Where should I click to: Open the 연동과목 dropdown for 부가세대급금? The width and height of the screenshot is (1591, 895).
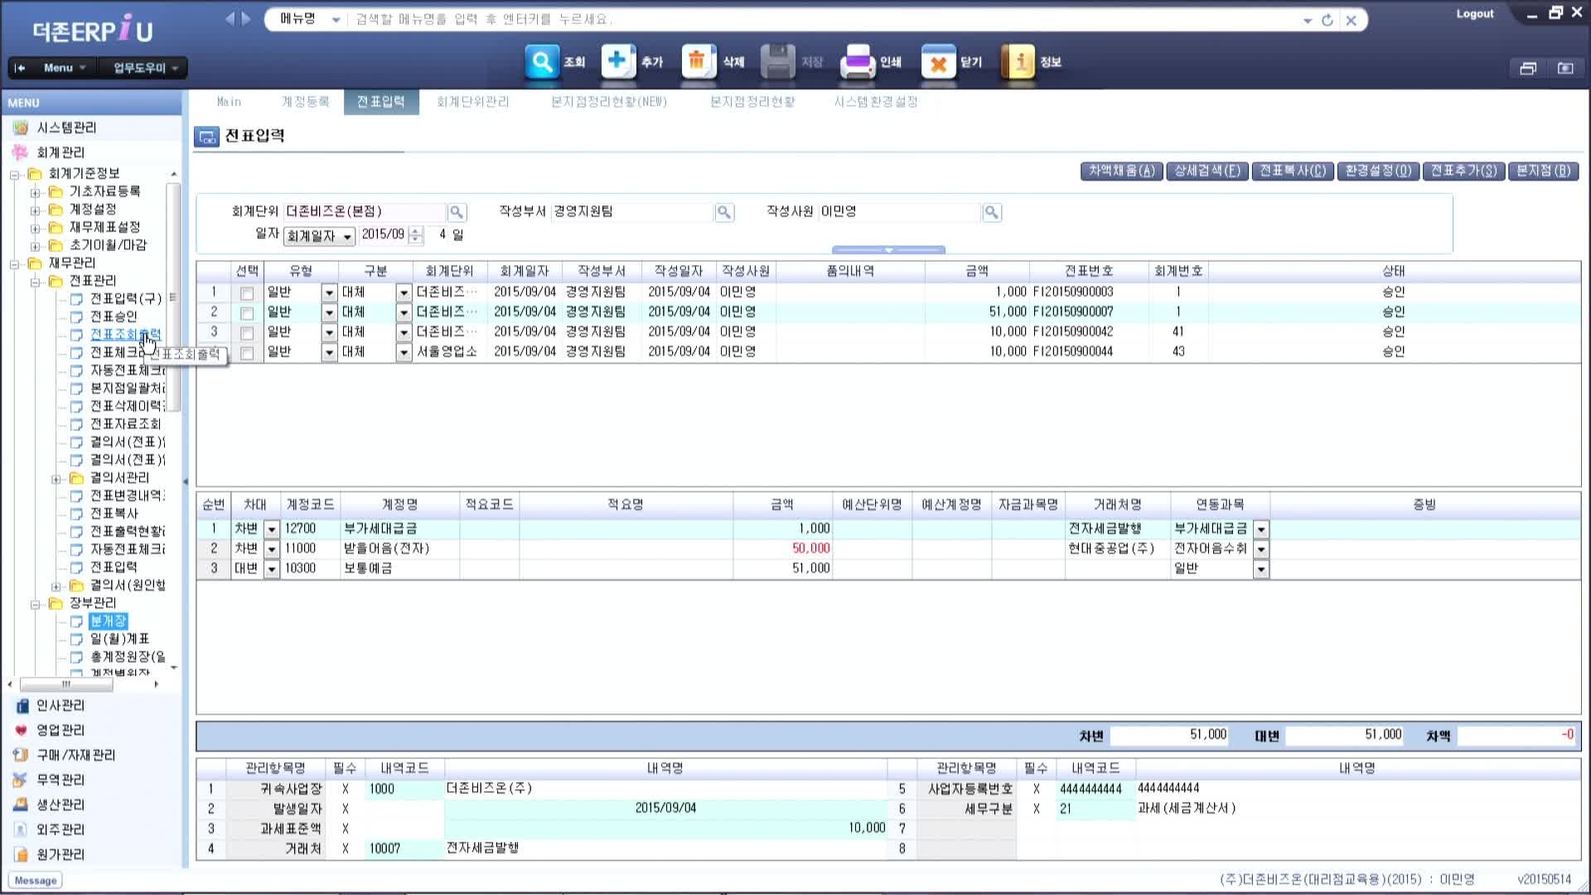[x=1261, y=529]
